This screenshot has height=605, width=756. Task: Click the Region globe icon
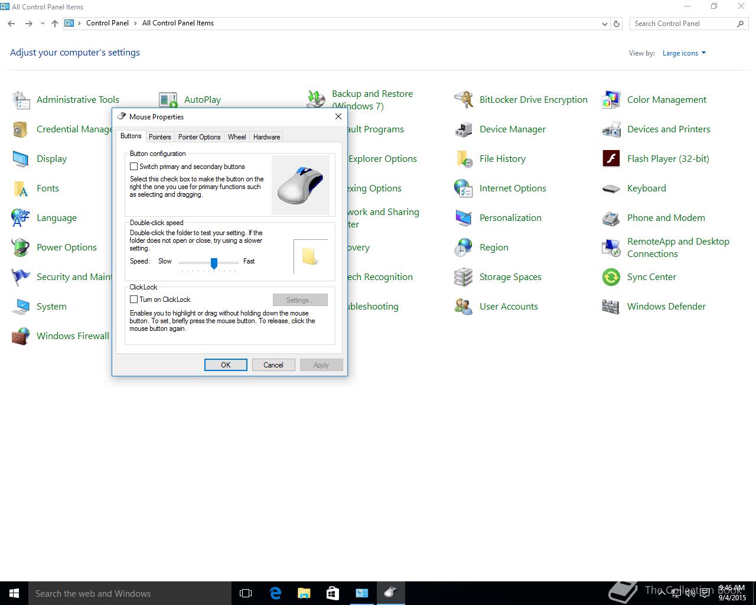pos(464,248)
